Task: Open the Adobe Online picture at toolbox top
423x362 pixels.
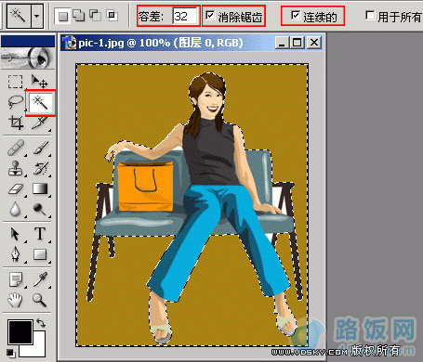Action: click(x=28, y=58)
